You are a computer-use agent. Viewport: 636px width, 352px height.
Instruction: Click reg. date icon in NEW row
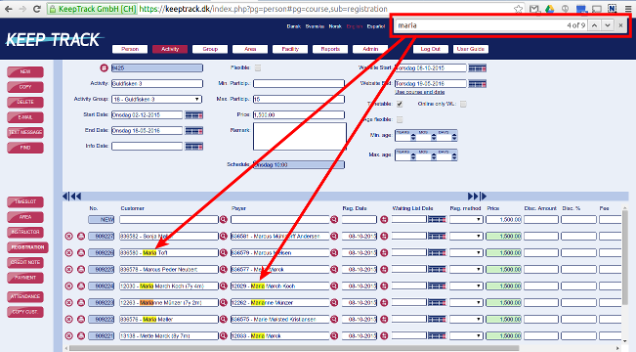pyautogui.click(x=384, y=220)
